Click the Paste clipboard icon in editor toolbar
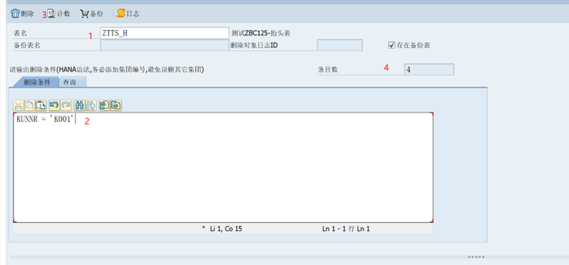Screen dimensions: 569x265 click(x=41, y=106)
